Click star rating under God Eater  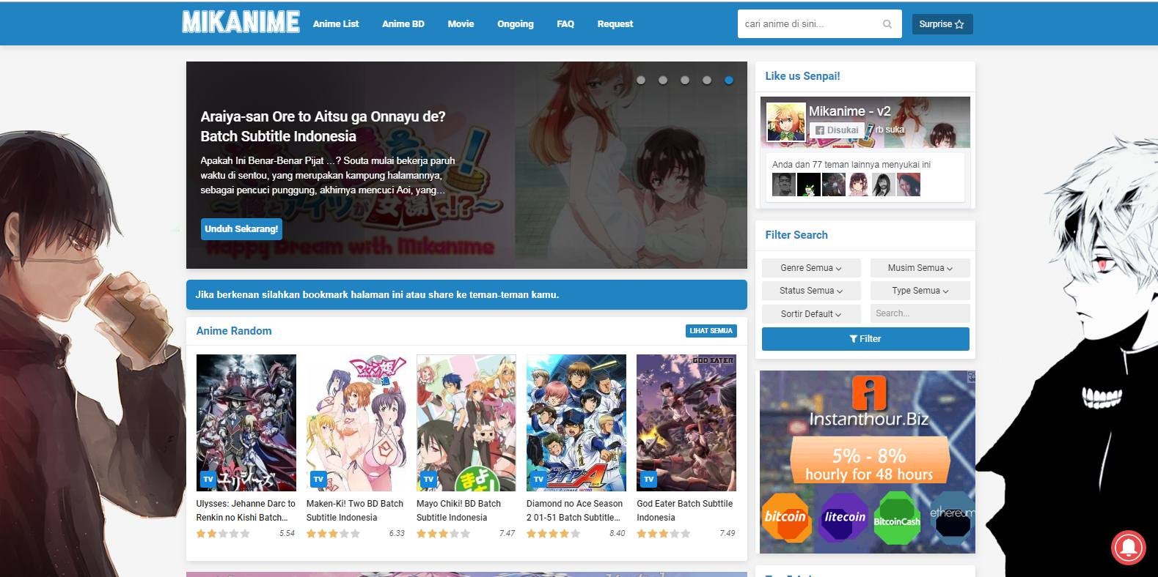[x=663, y=534]
